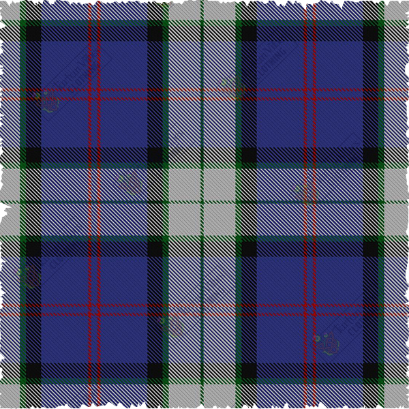Screen dimensions: 409x409
Task: Click the watermark crest below the top-left blue square
Action: [129, 183]
